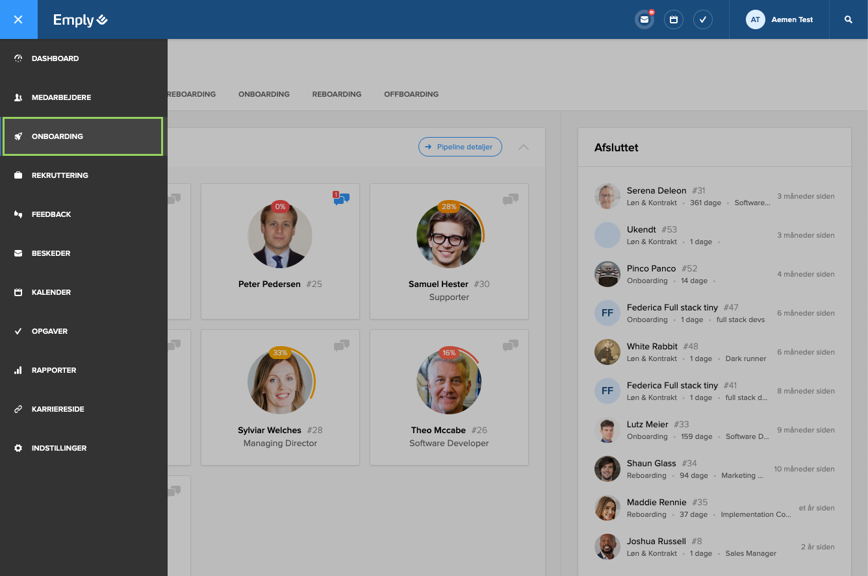Click comments icon on Theo Mccabe card
This screenshot has width=868, height=576.
coord(510,345)
